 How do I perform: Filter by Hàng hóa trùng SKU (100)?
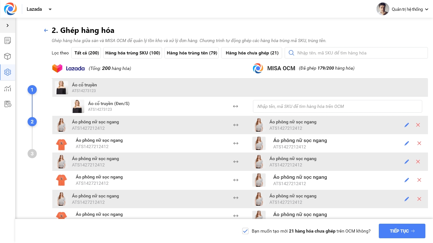click(x=132, y=53)
